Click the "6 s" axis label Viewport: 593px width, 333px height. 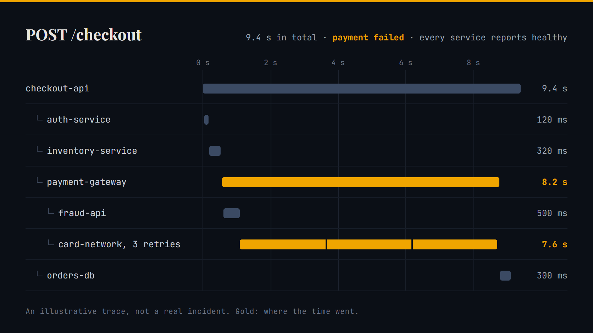pos(406,63)
